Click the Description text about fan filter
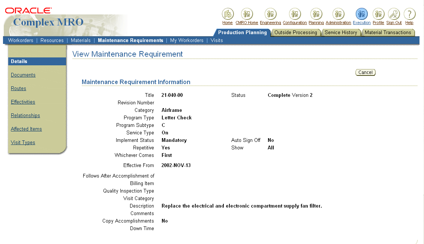The width and height of the screenshot is (424, 244). tap(242, 206)
